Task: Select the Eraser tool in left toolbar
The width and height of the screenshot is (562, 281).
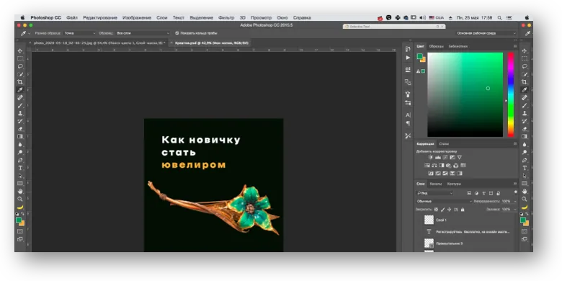Action: point(20,129)
